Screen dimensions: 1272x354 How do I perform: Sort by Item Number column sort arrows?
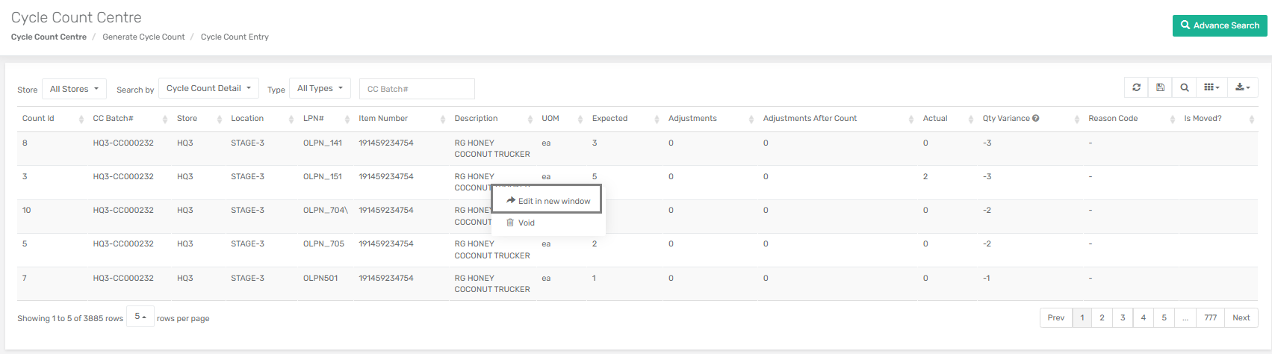point(442,119)
